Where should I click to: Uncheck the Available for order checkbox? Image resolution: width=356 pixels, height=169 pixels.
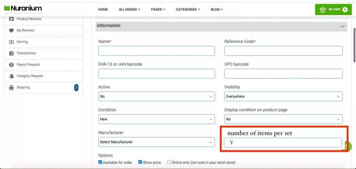click(x=100, y=162)
